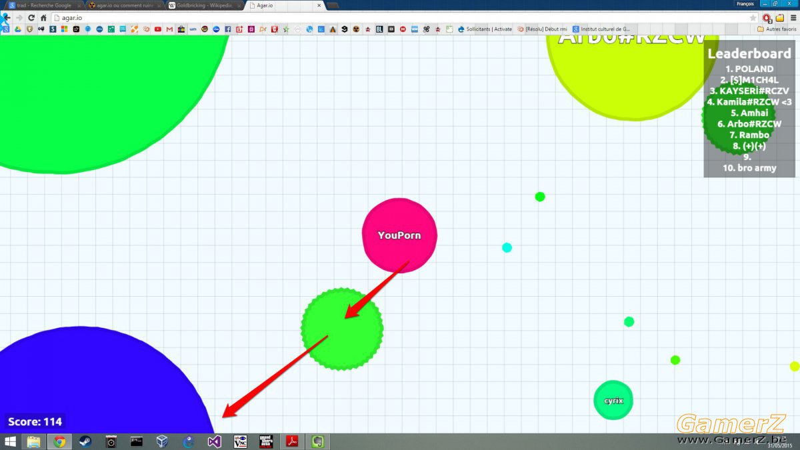
Task: Launch Steam from the taskbar
Action: pyautogui.click(x=85, y=441)
